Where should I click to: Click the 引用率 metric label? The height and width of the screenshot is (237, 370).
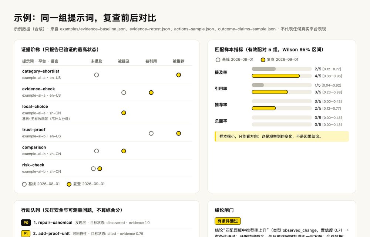click(221, 89)
